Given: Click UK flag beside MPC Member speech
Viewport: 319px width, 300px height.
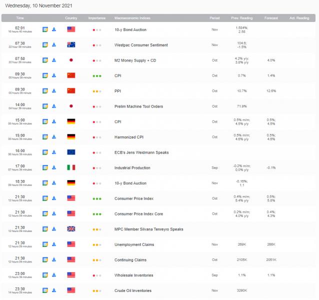Looking at the screenshot, I should click(x=71, y=229).
